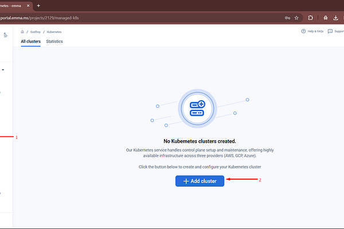The image size is (344, 229).
Task: Close the Kubernetes - emma tab
Action: click(x=28, y=6)
